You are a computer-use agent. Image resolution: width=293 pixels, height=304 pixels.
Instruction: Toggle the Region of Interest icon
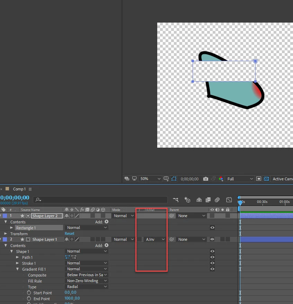click(x=259, y=179)
